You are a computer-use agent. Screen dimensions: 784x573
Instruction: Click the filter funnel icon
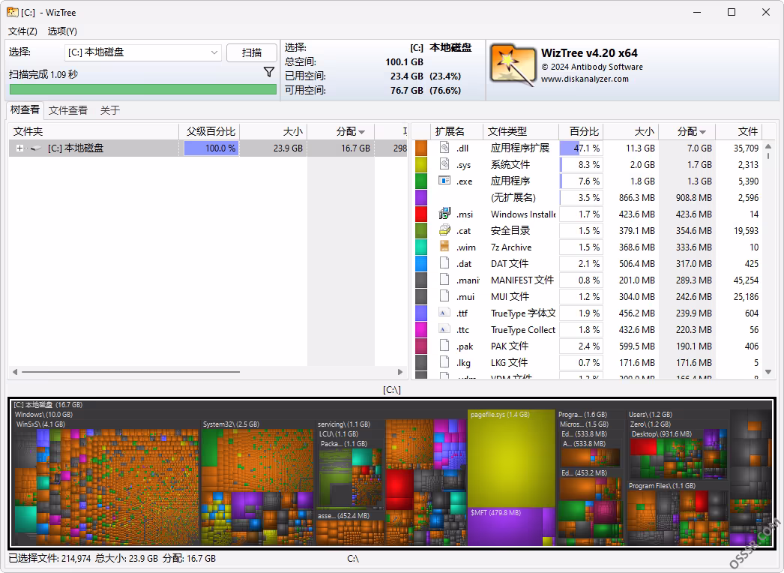tap(269, 72)
